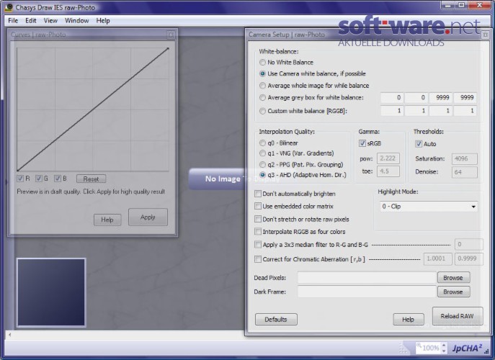Enable Apply a 3x3 median filter checkbox
The image size is (495, 360).
(x=258, y=245)
